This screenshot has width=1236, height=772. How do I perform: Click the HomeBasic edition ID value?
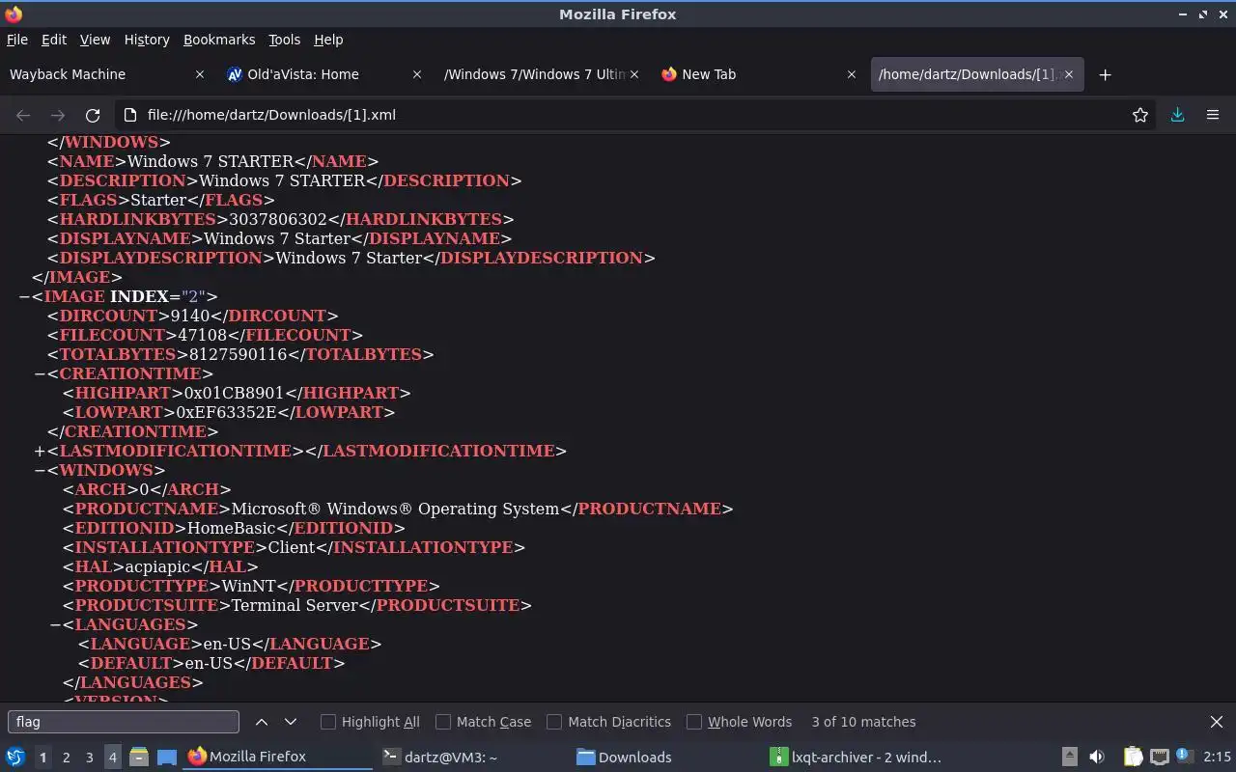tap(231, 528)
